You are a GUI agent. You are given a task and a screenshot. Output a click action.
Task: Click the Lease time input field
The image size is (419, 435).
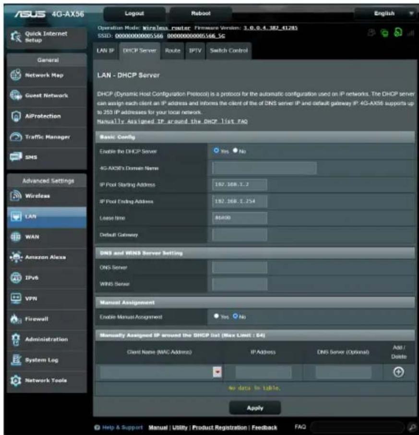pos(239,218)
